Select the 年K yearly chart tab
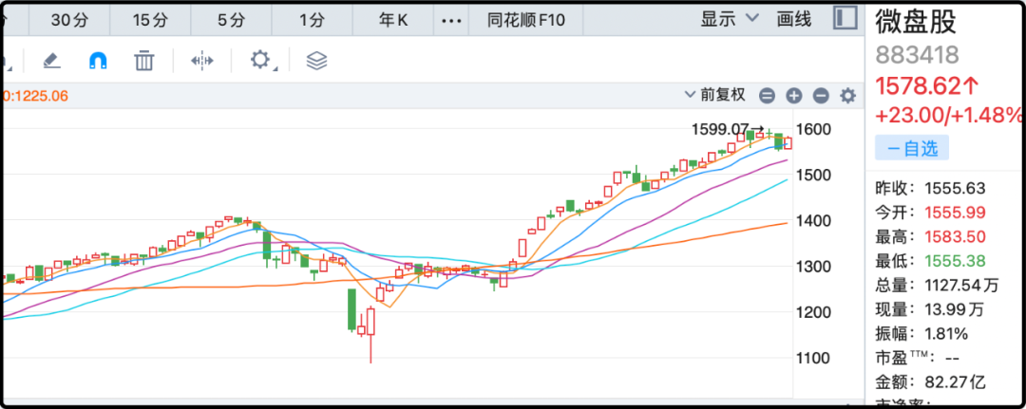This screenshot has width=1026, height=409. click(x=393, y=19)
